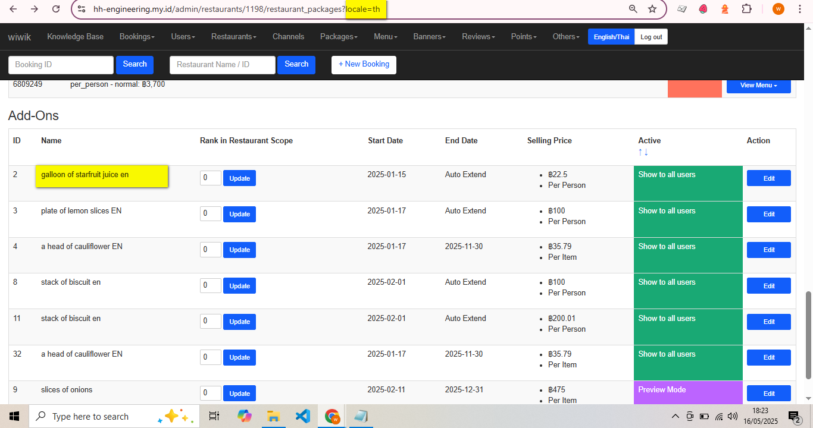Expand the Restaurants dropdown in navbar
Viewport: 813px width, 428px height.
coord(233,37)
